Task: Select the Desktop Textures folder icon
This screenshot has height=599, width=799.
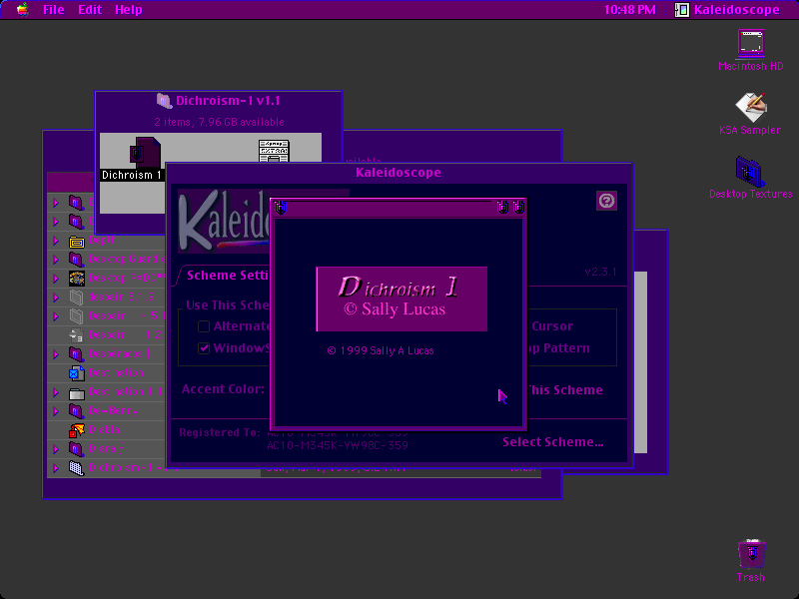Action: [748, 172]
